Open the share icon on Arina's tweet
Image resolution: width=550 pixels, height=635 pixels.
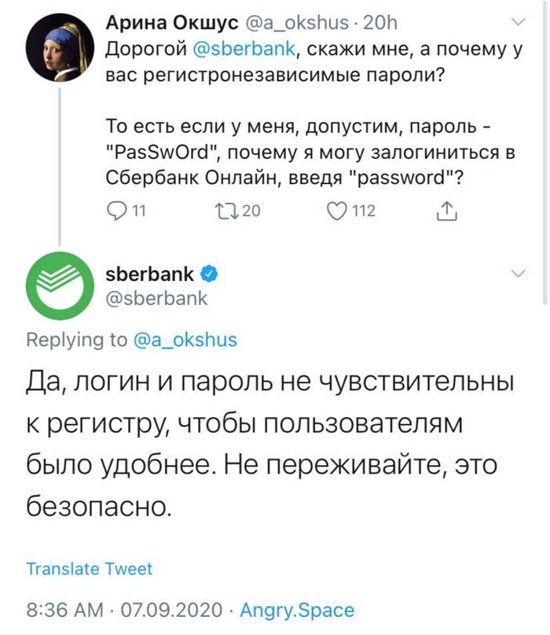point(446,211)
